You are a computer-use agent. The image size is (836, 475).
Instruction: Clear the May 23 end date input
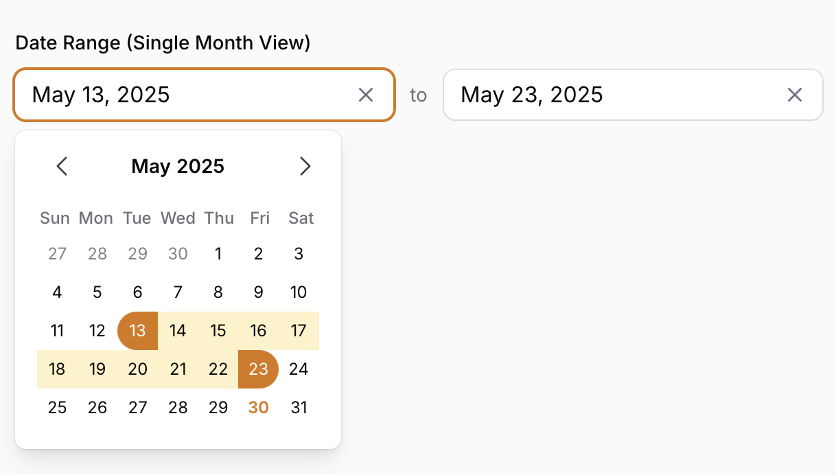tap(794, 95)
